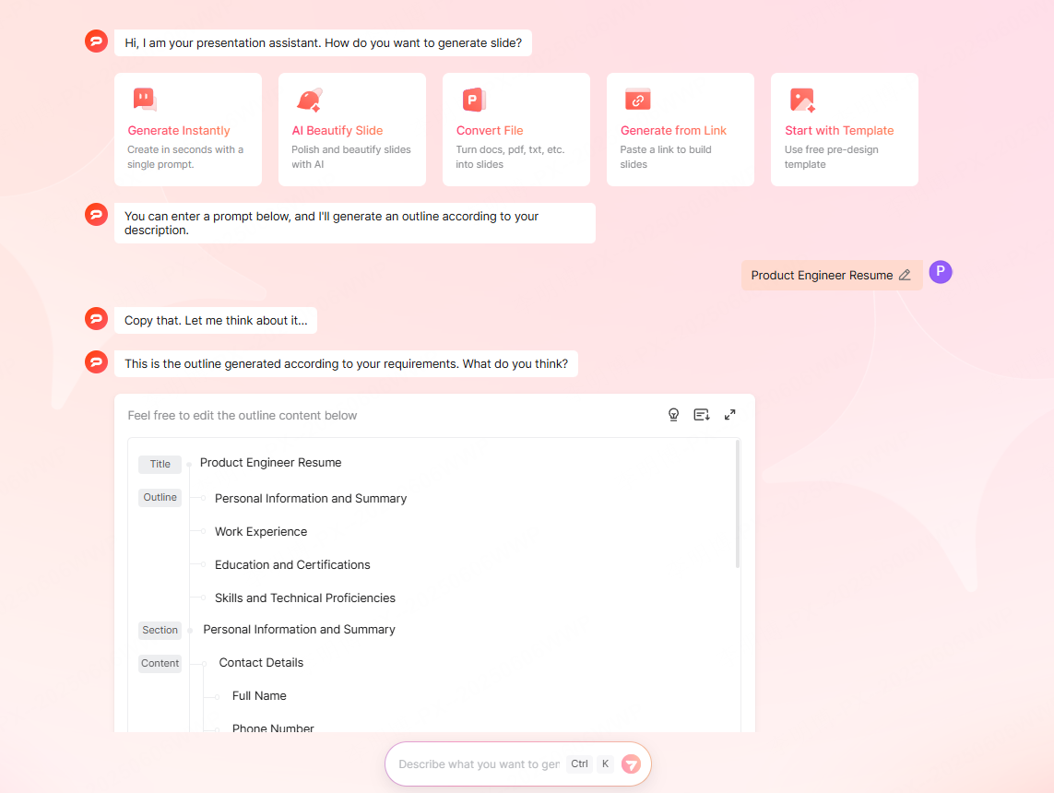This screenshot has height=793, width=1054.
Task: Click the lightbulb tips icon above the outline
Action: click(673, 414)
